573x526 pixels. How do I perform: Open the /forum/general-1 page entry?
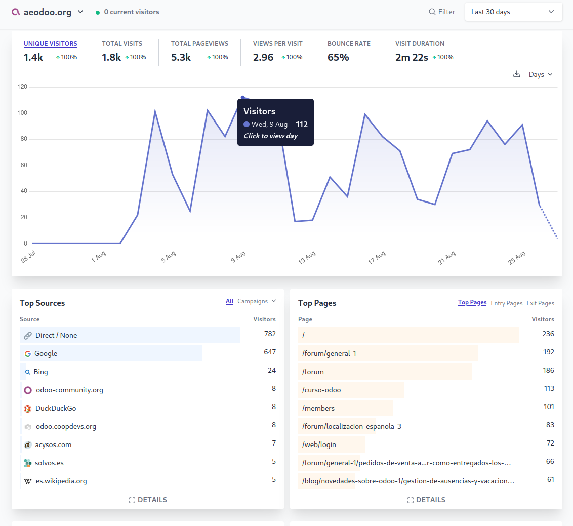[329, 353]
